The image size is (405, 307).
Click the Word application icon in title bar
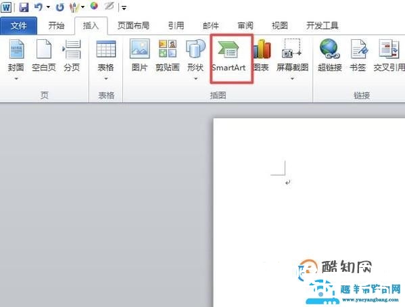click(6, 7)
